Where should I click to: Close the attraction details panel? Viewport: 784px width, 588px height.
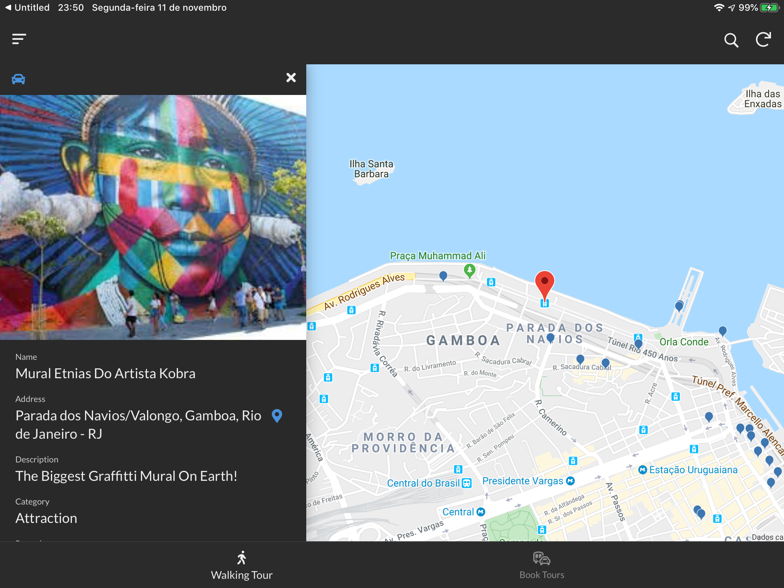tap(291, 78)
